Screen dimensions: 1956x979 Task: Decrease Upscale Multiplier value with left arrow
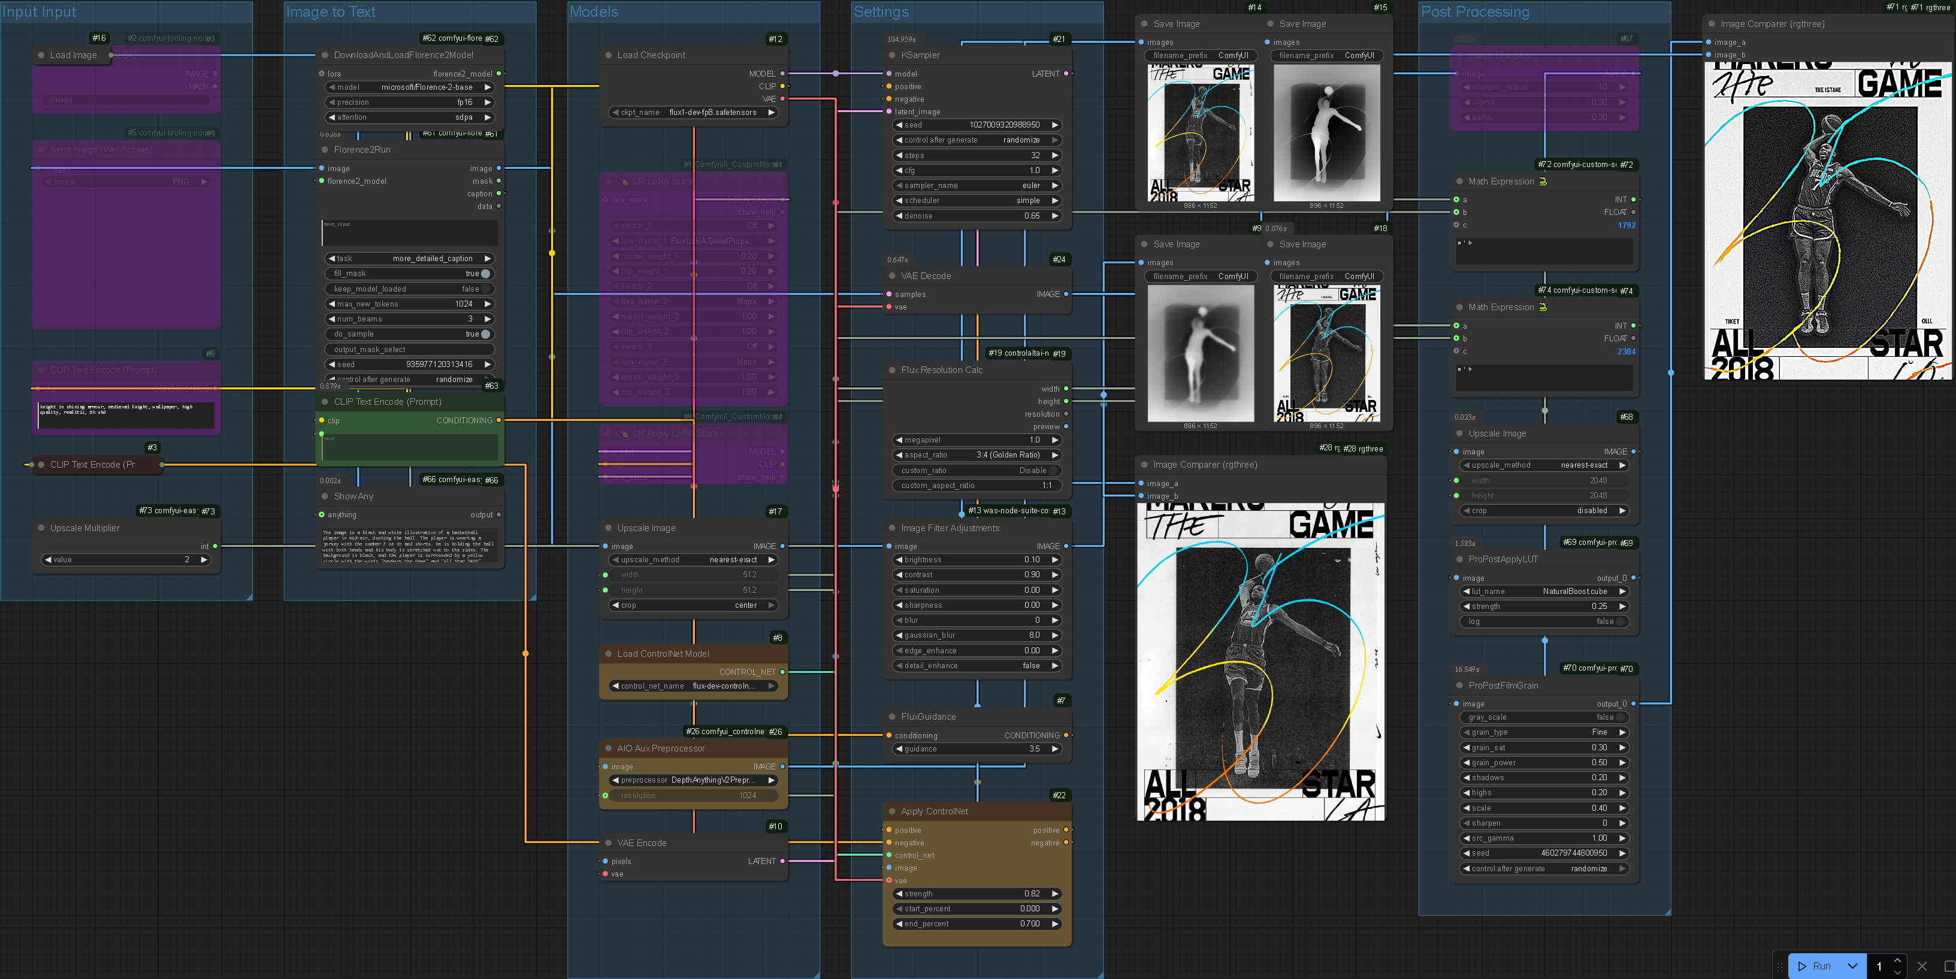pos(48,560)
